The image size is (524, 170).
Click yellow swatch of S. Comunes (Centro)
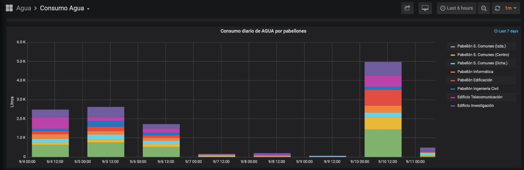click(x=453, y=55)
